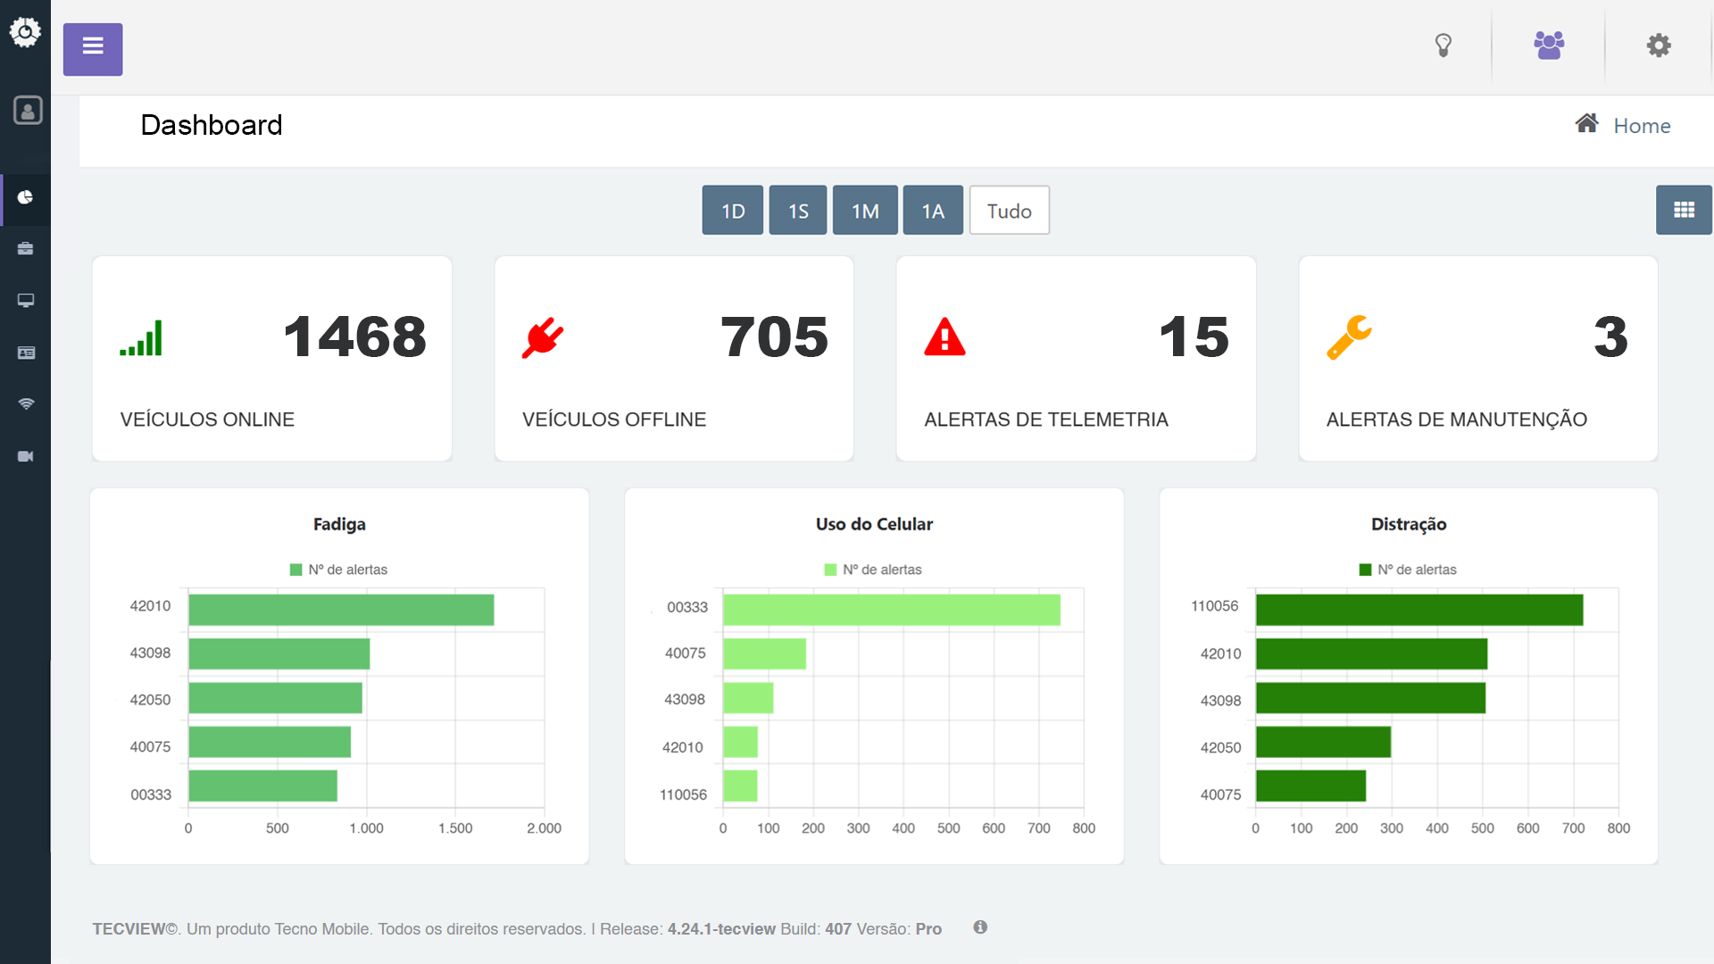Open the purple users icon in top bar
This screenshot has width=1714, height=964.
point(1549,44)
